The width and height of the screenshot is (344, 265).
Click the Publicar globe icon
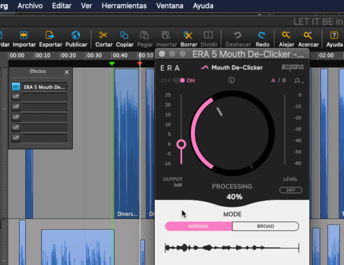[75, 35]
